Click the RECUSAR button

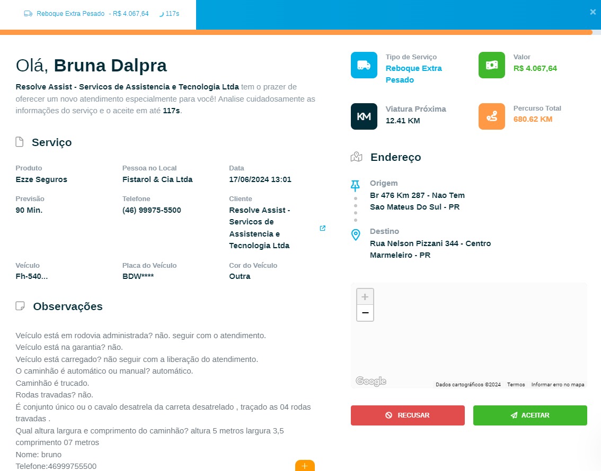pos(408,415)
